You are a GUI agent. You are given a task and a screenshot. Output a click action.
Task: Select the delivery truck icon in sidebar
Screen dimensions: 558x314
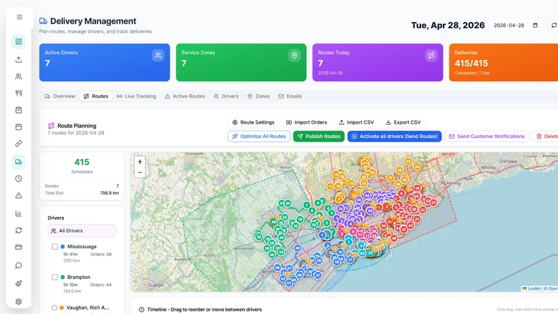coord(19,162)
